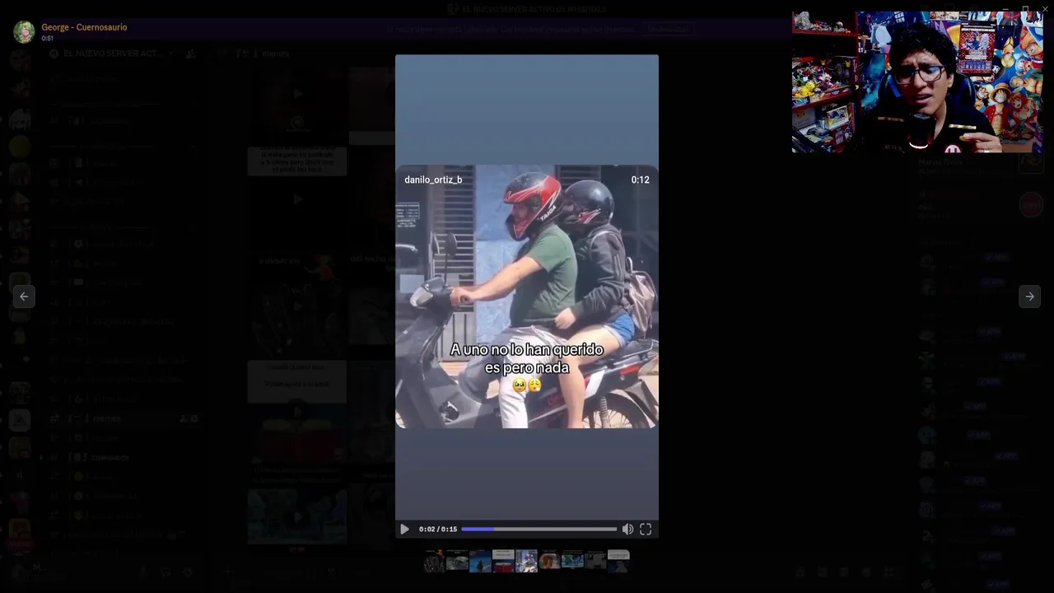Viewport: 1054px width, 593px height.
Task: Select the red-image carousel thumbnail
Action: (x=503, y=561)
